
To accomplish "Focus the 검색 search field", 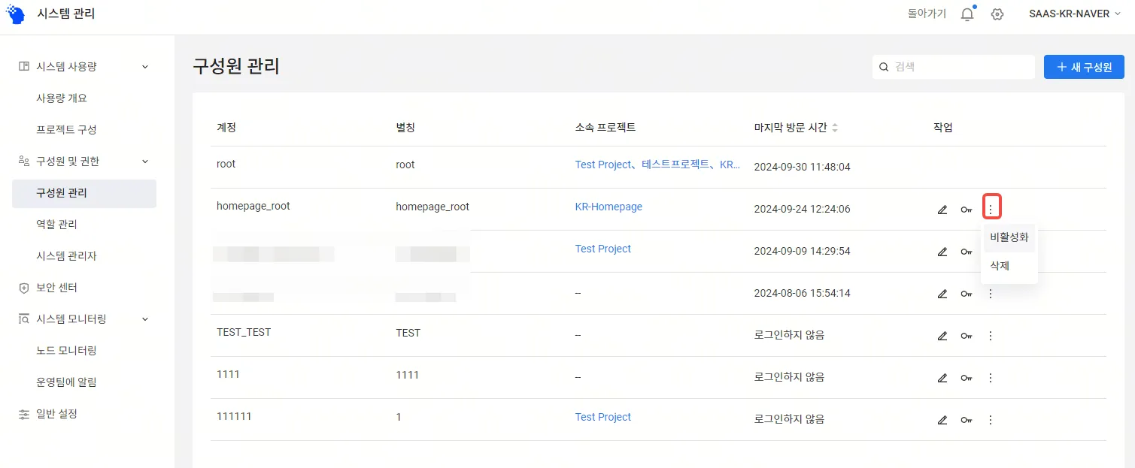I will coord(954,67).
